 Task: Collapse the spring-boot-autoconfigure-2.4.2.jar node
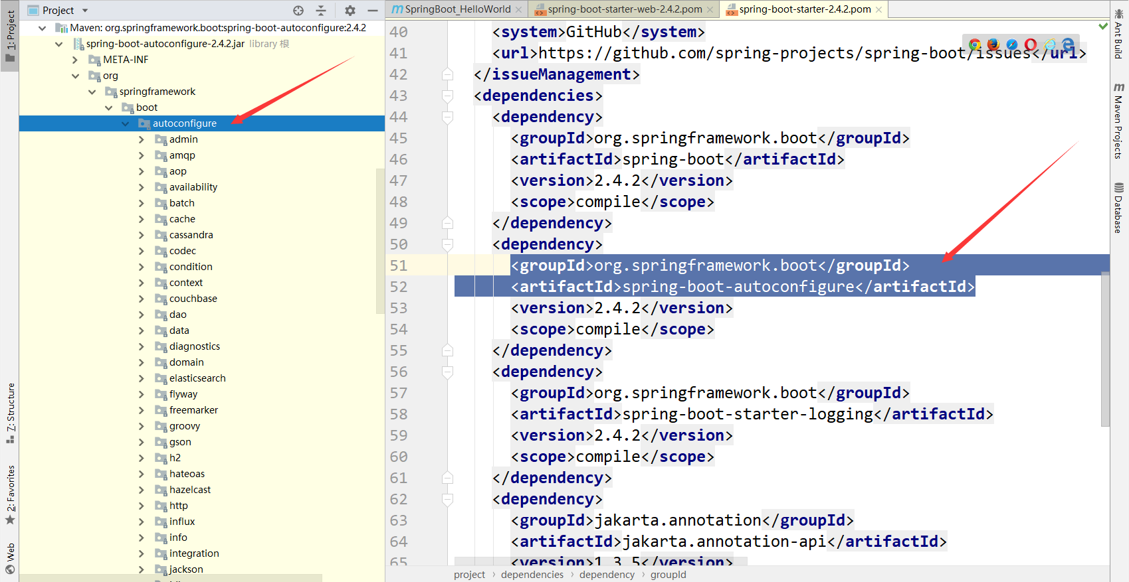[59, 44]
